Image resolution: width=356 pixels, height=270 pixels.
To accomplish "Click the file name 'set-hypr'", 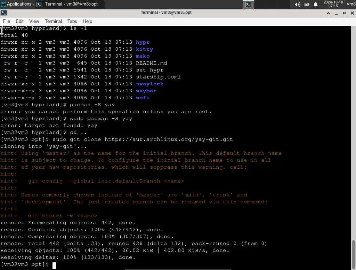I will point(149,70).
